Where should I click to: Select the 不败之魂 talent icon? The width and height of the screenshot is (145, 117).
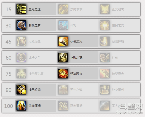pyautogui.click(x=63, y=57)
